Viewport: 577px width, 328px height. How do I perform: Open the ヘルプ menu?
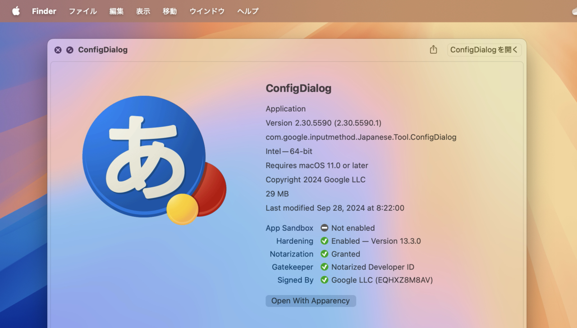click(x=248, y=11)
